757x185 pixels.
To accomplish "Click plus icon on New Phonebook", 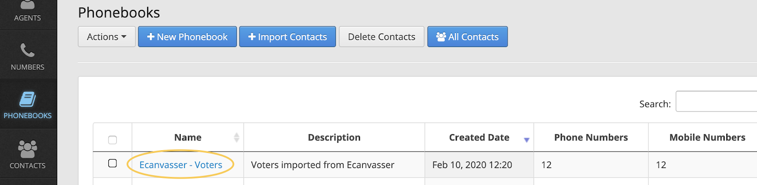I will click(x=151, y=37).
